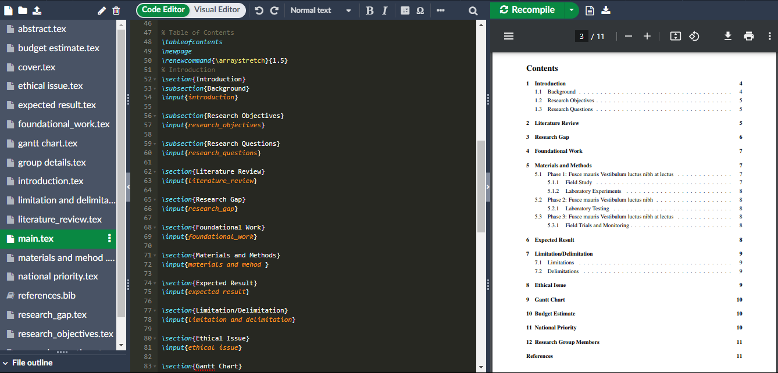The height and width of the screenshot is (373, 778).
Task: Open the new folder icon
Action: point(22,10)
